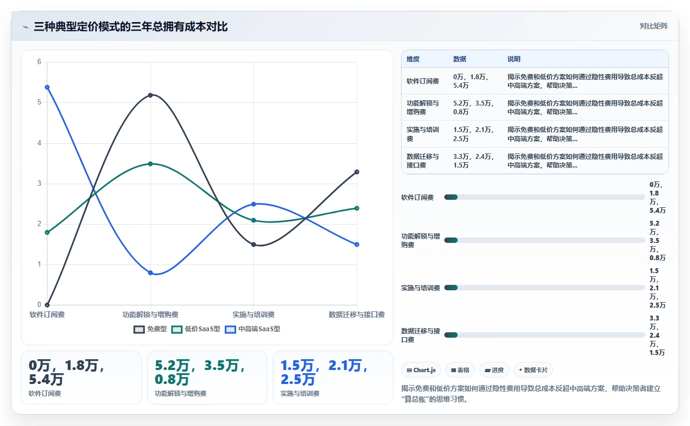690x426 pixels.
Task: Click the 对比矩阵 label in header
Action: point(653,26)
